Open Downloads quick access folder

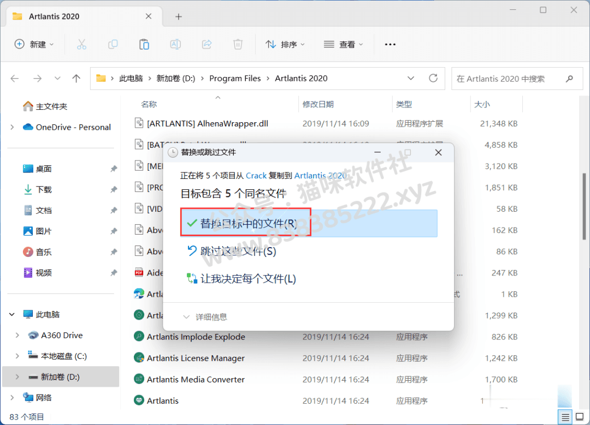tap(37, 189)
